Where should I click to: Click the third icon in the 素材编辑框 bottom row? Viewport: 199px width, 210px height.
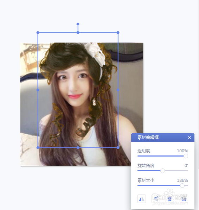(x=170, y=199)
